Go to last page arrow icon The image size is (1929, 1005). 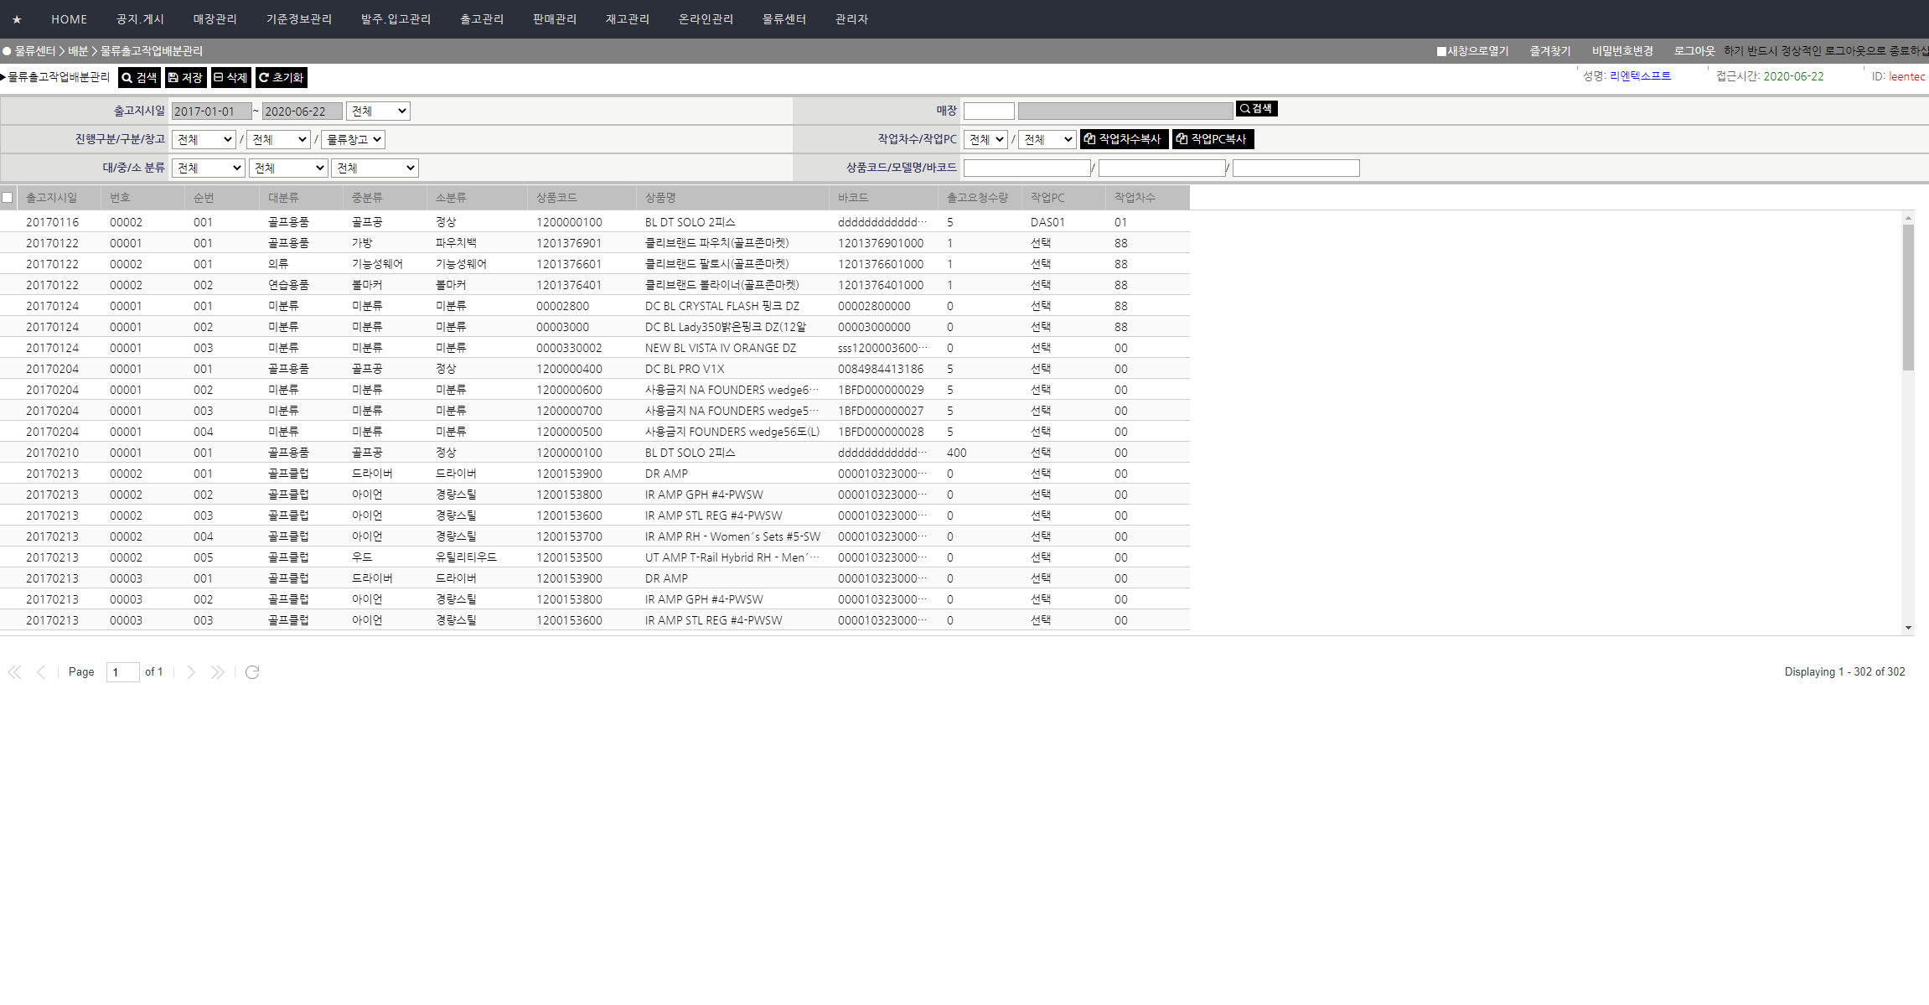[218, 672]
